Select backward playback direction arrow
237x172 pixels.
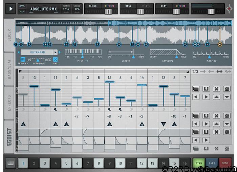[x=211, y=71]
